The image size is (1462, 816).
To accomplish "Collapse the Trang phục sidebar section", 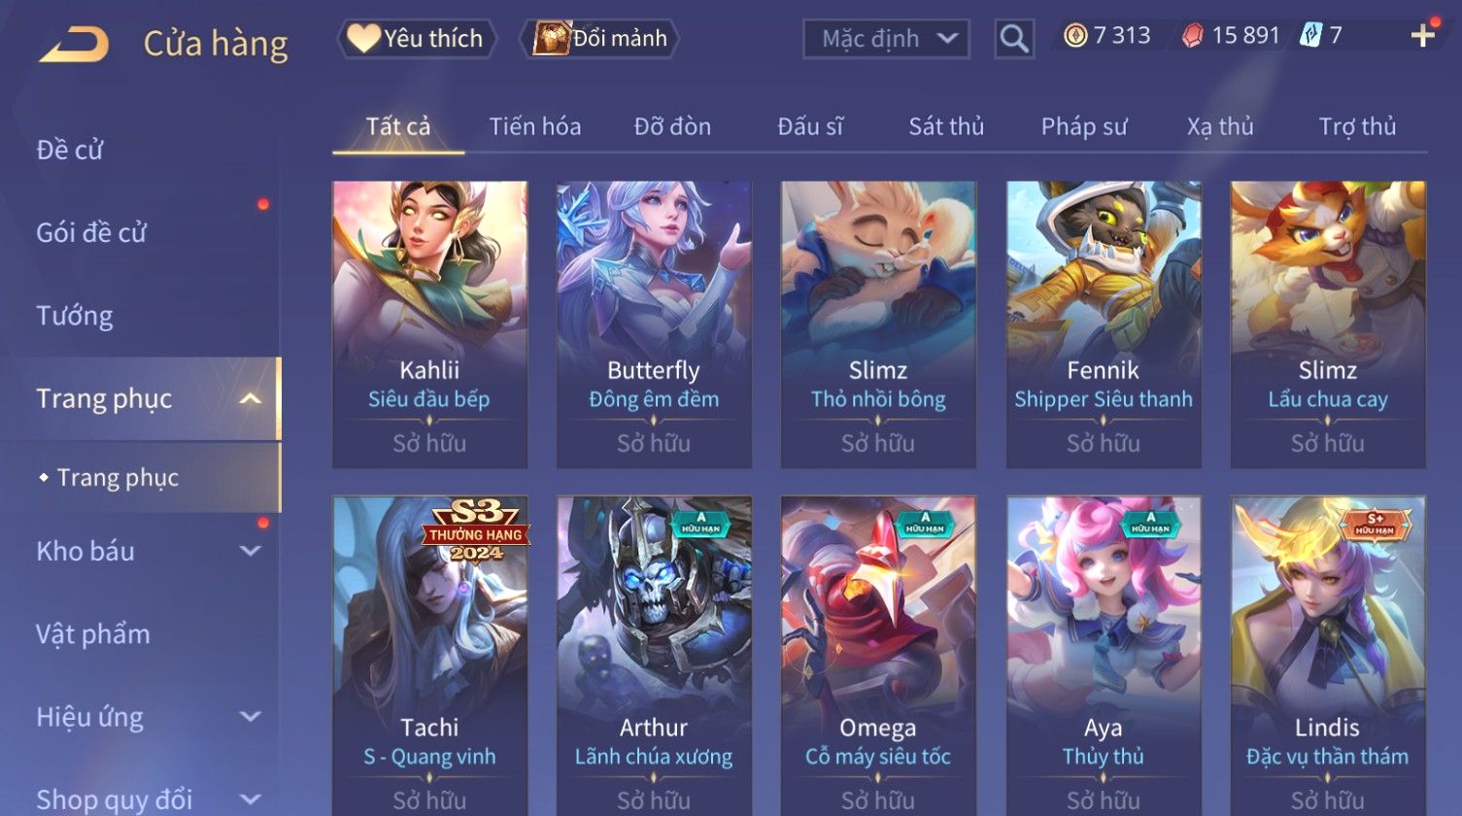I will (x=250, y=399).
